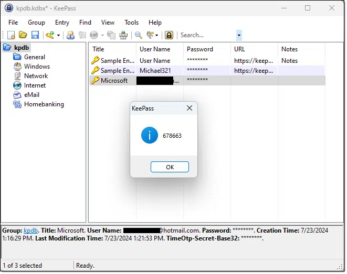This screenshot has width=347, height=274.
Task: Follow the kpdb group link in details
Action: click(x=30, y=231)
